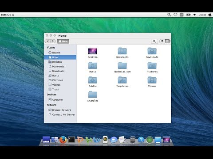Select the Documents folder icon in main pane
The image size is (213, 159).
click(x=122, y=51)
